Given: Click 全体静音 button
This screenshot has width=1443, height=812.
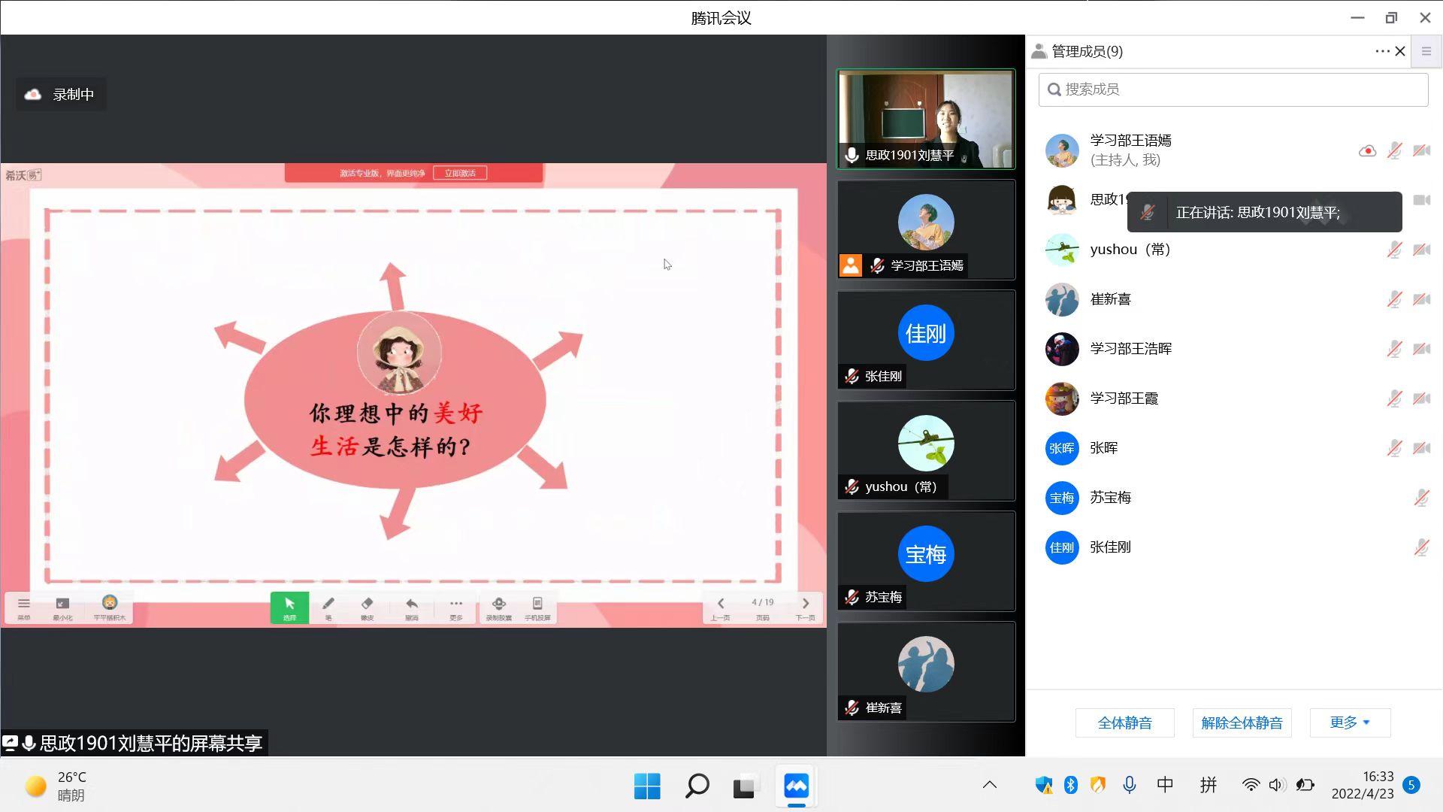Looking at the screenshot, I should (x=1124, y=723).
